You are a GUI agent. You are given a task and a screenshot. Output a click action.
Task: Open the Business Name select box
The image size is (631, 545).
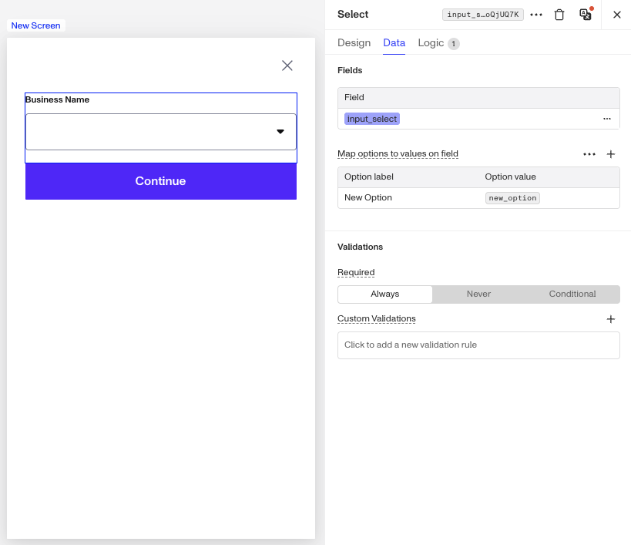click(161, 132)
